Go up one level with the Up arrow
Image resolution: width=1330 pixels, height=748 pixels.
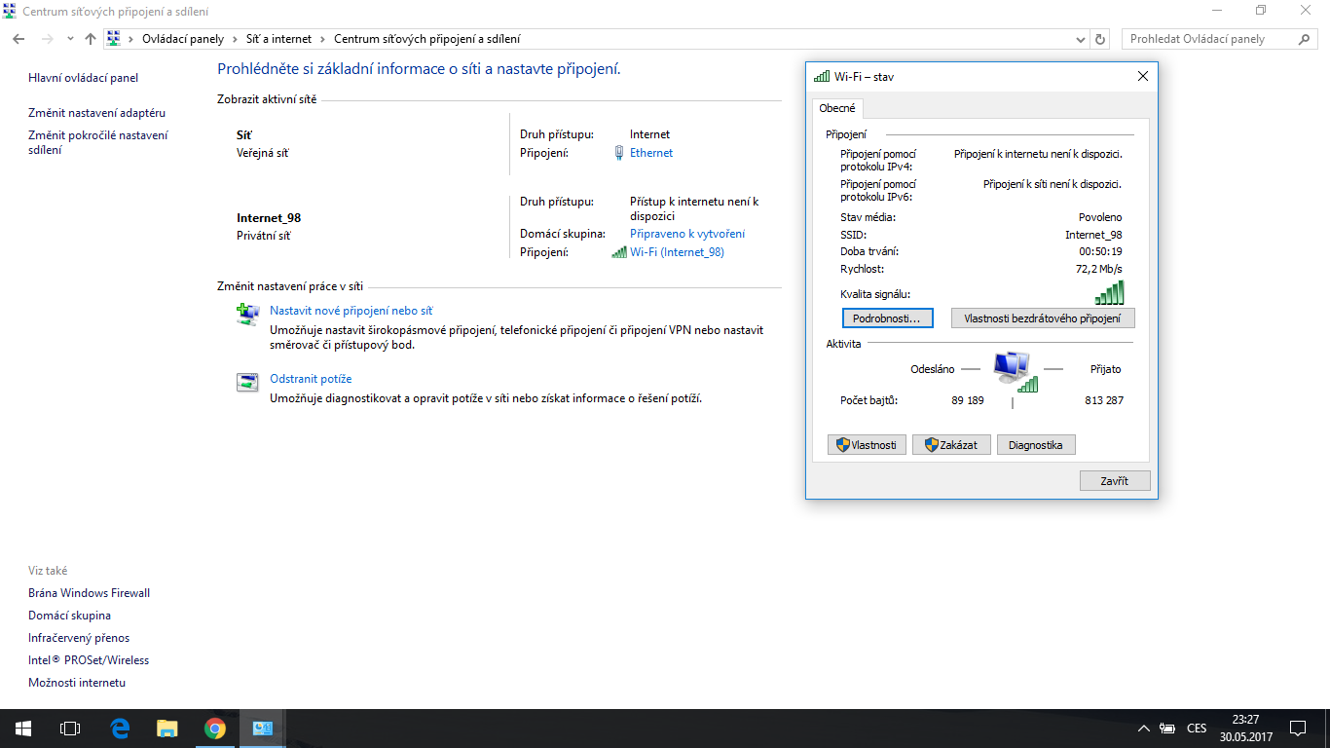coord(91,39)
